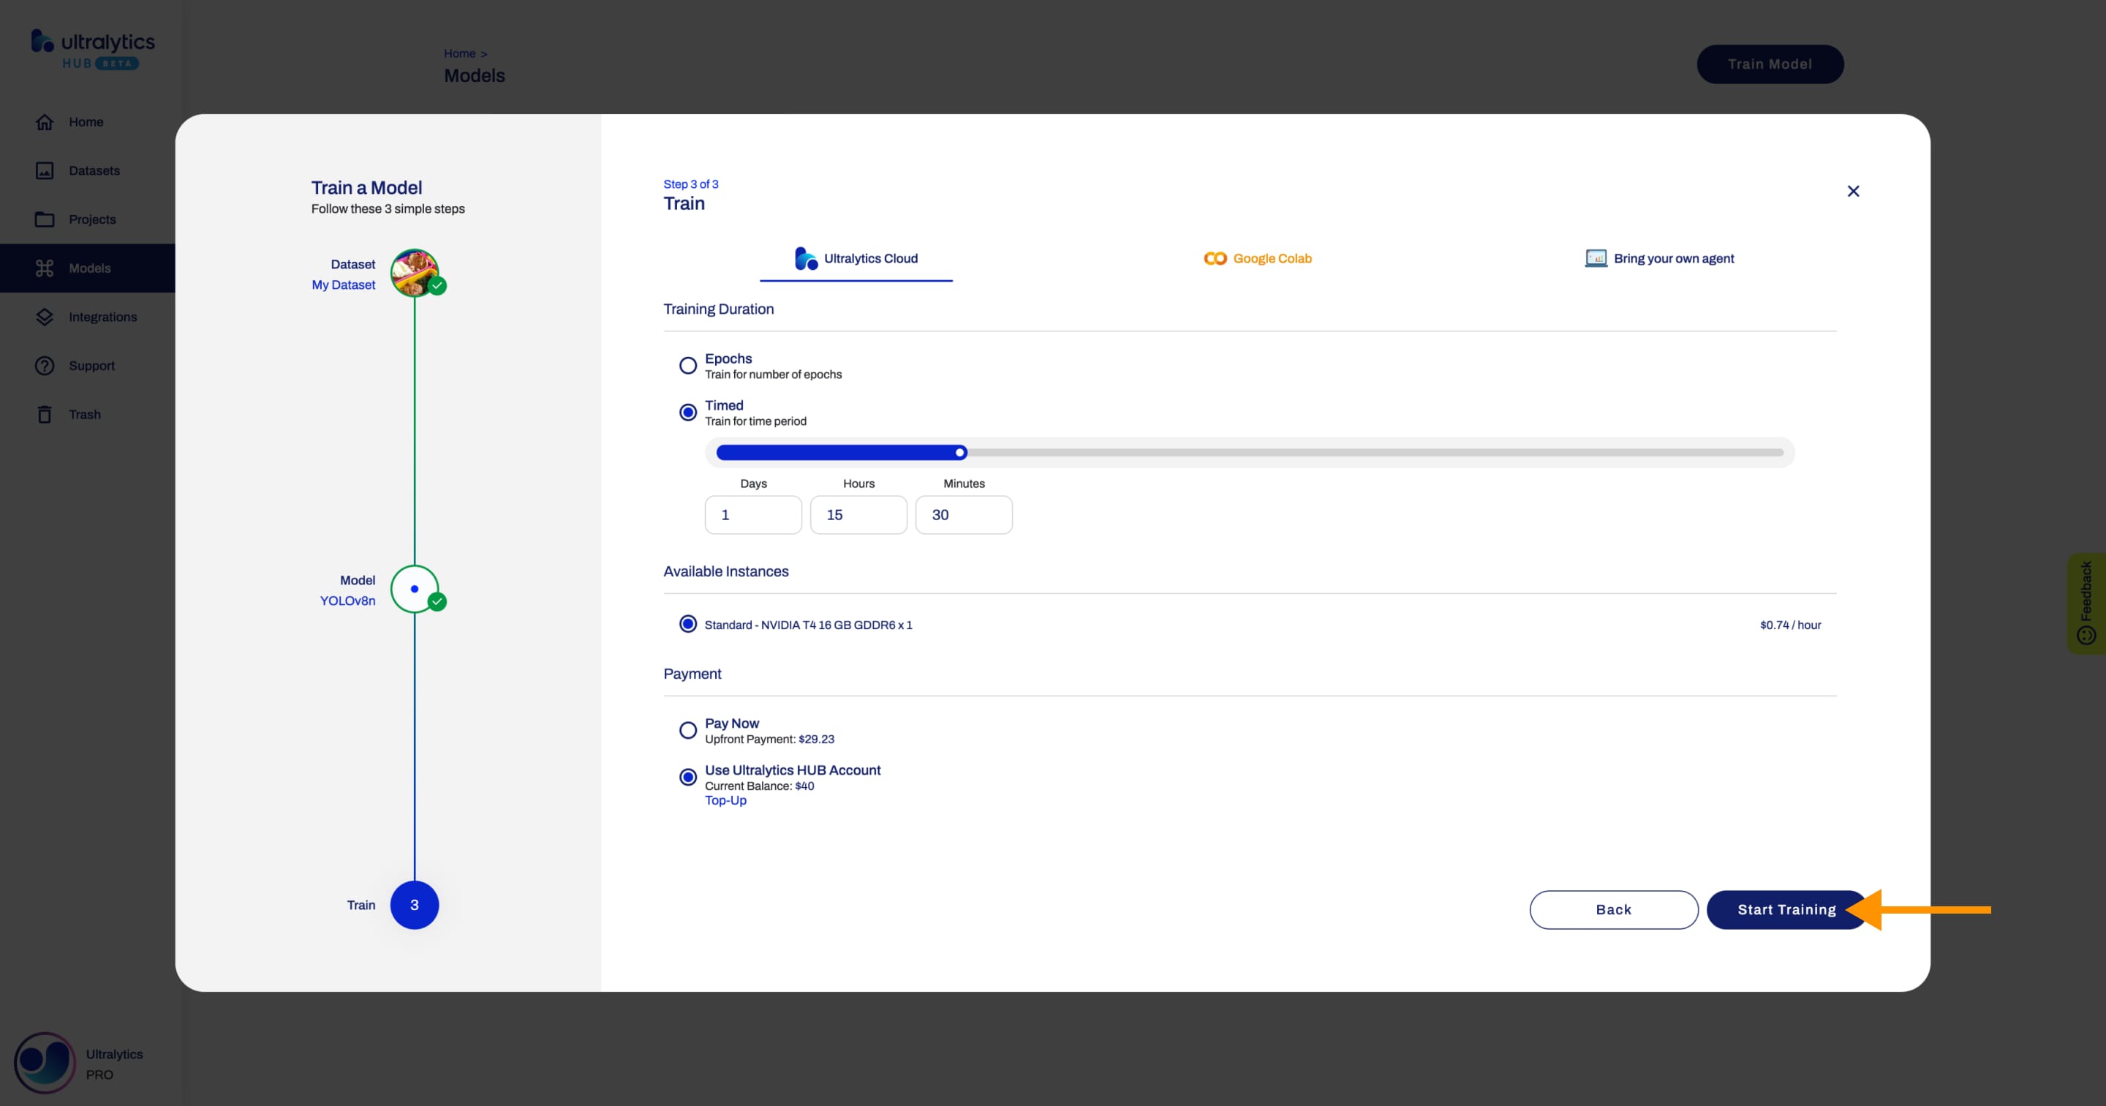Click the Google Colab training icon

pos(1215,257)
